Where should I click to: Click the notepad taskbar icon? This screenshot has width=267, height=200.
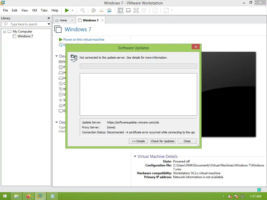click(53, 196)
